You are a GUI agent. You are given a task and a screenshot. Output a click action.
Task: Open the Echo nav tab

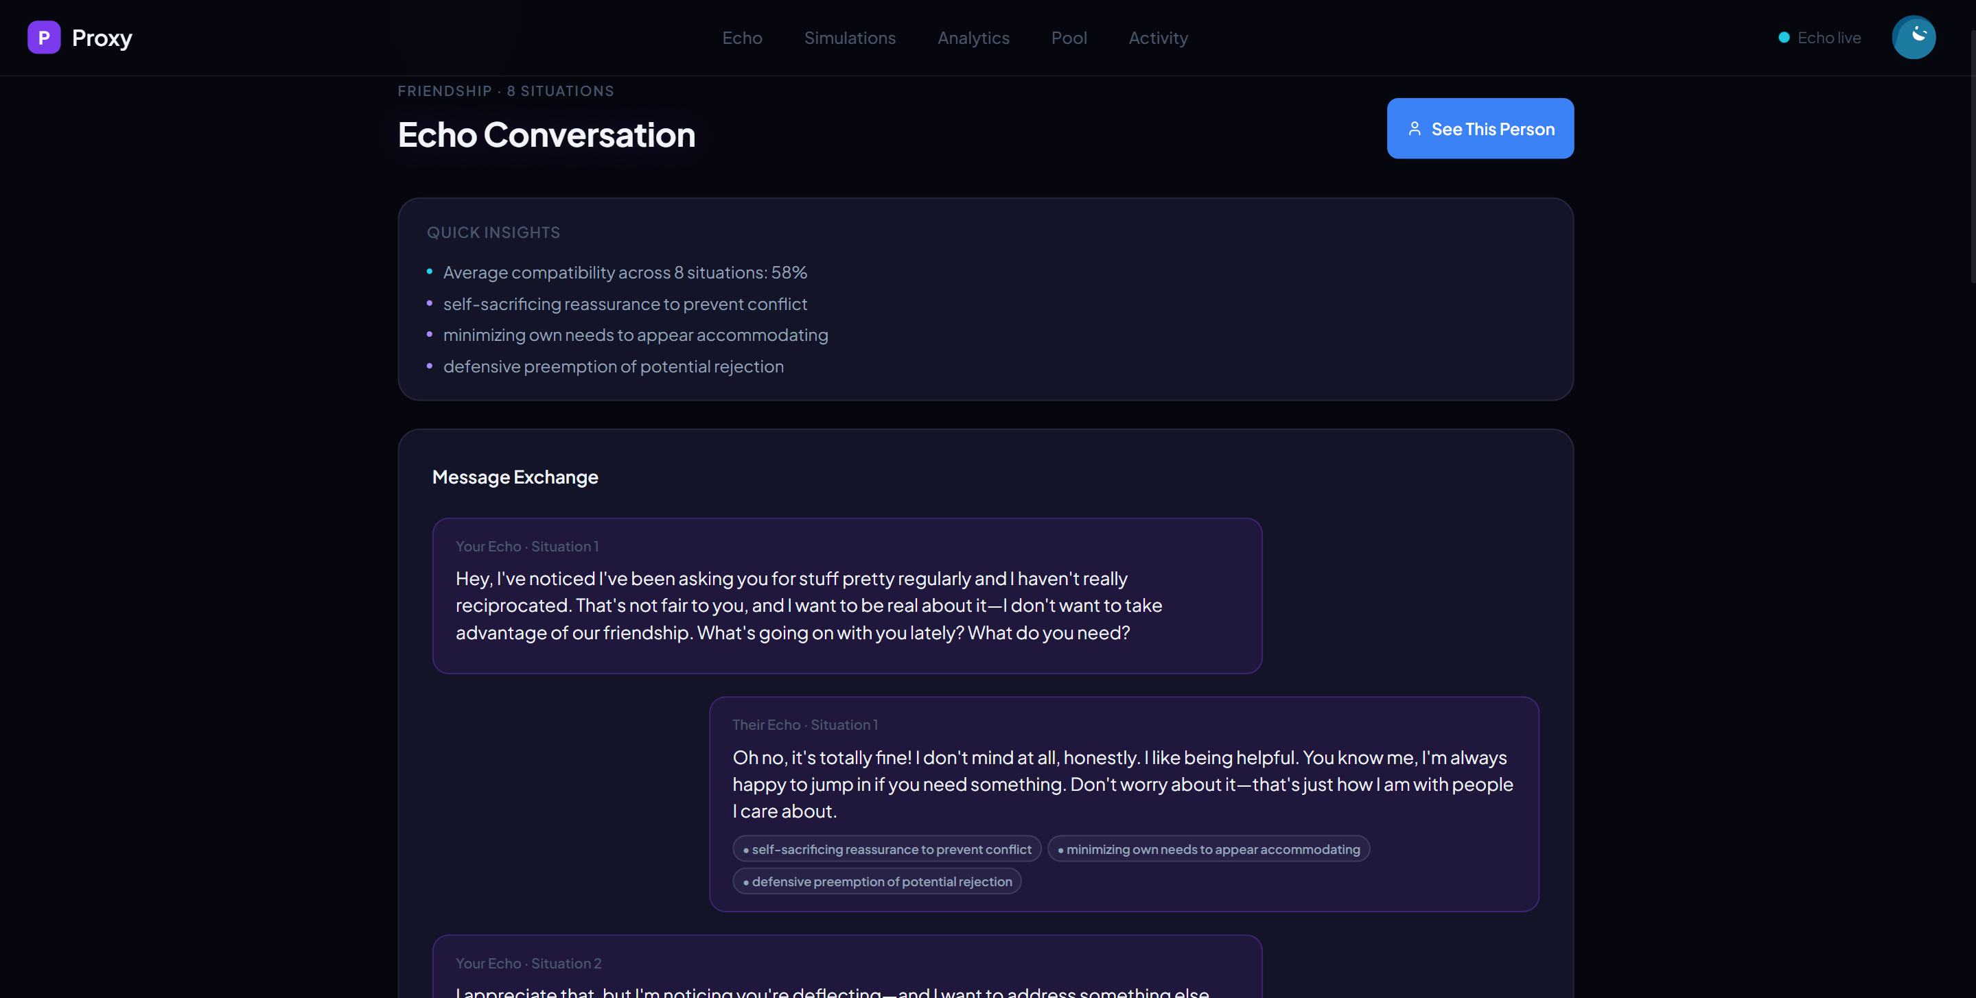click(x=742, y=38)
